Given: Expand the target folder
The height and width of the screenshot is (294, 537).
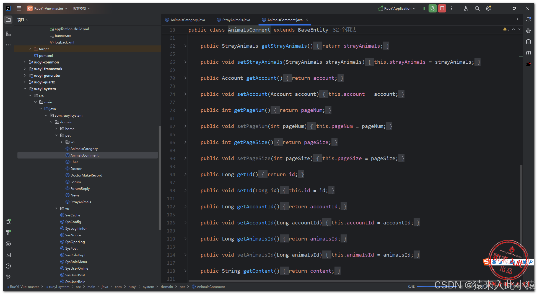Looking at the screenshot, I should tap(30, 49).
